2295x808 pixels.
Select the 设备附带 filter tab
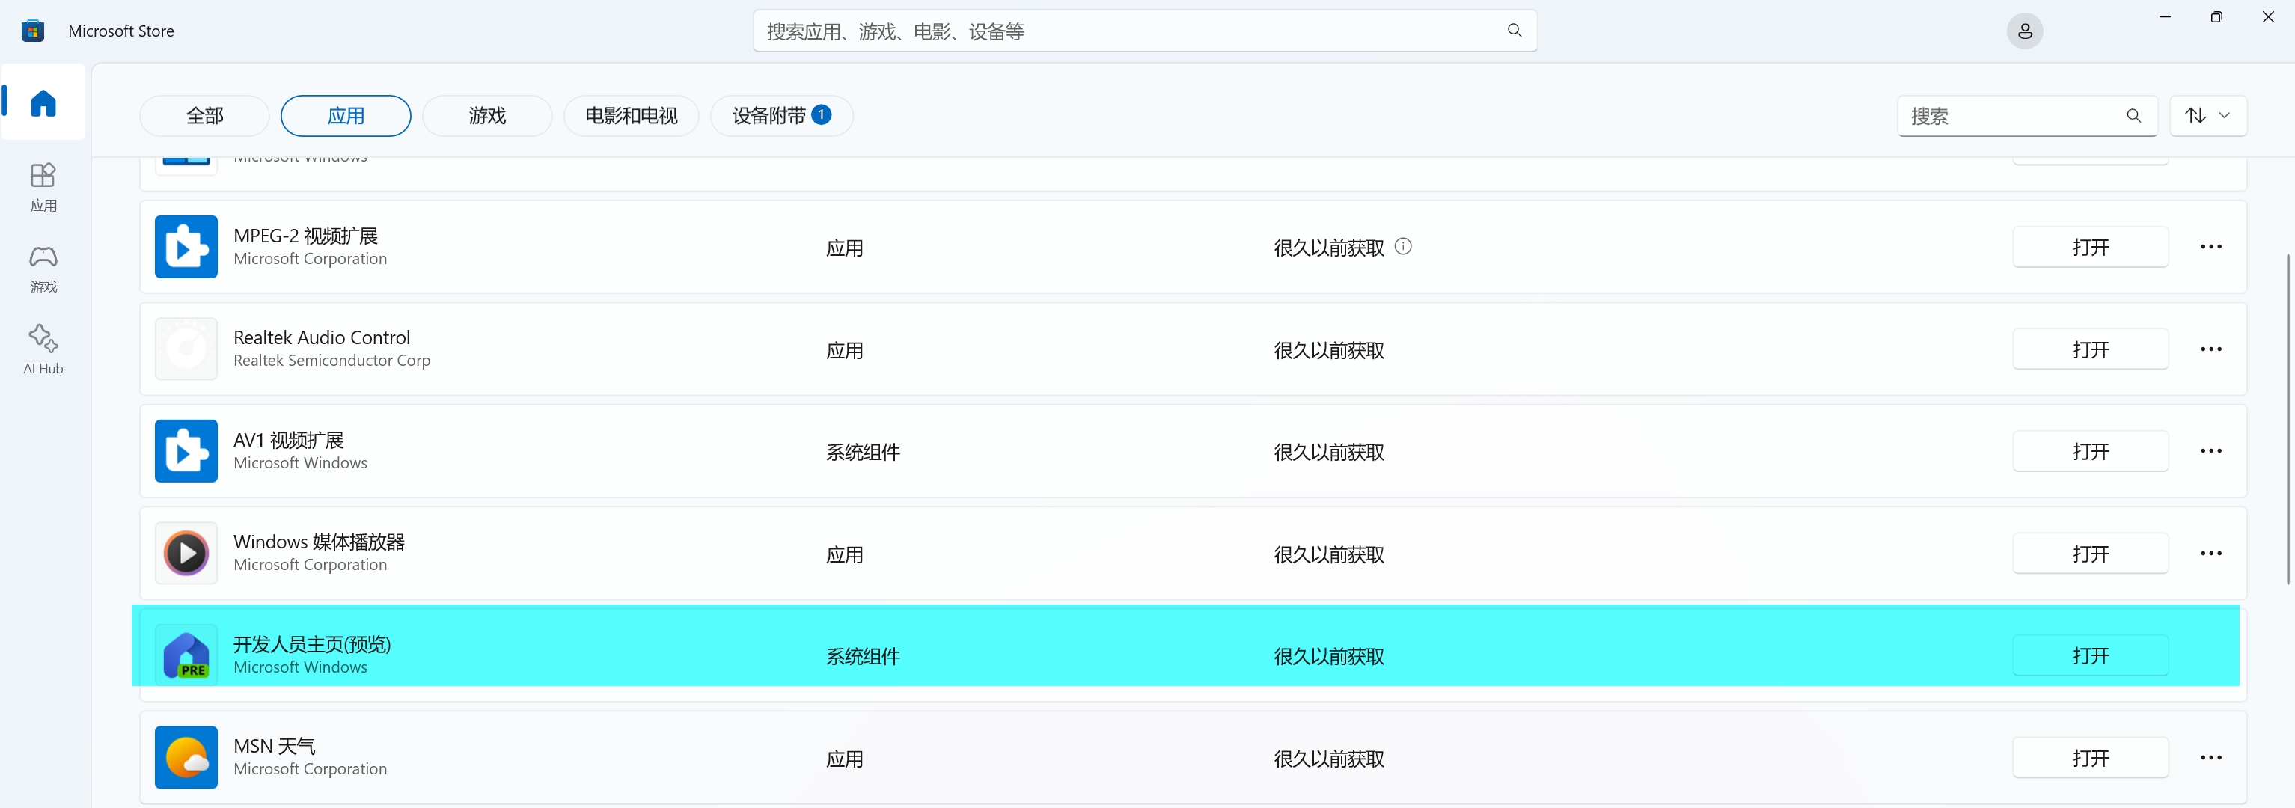(x=780, y=116)
